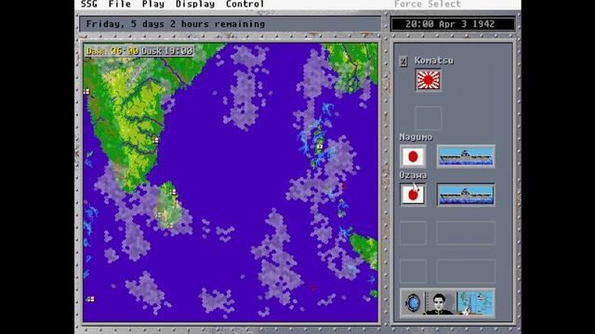Viewport: 595px width, 334px height.
Task: Click the Nagumo commander name
Action: (416, 137)
